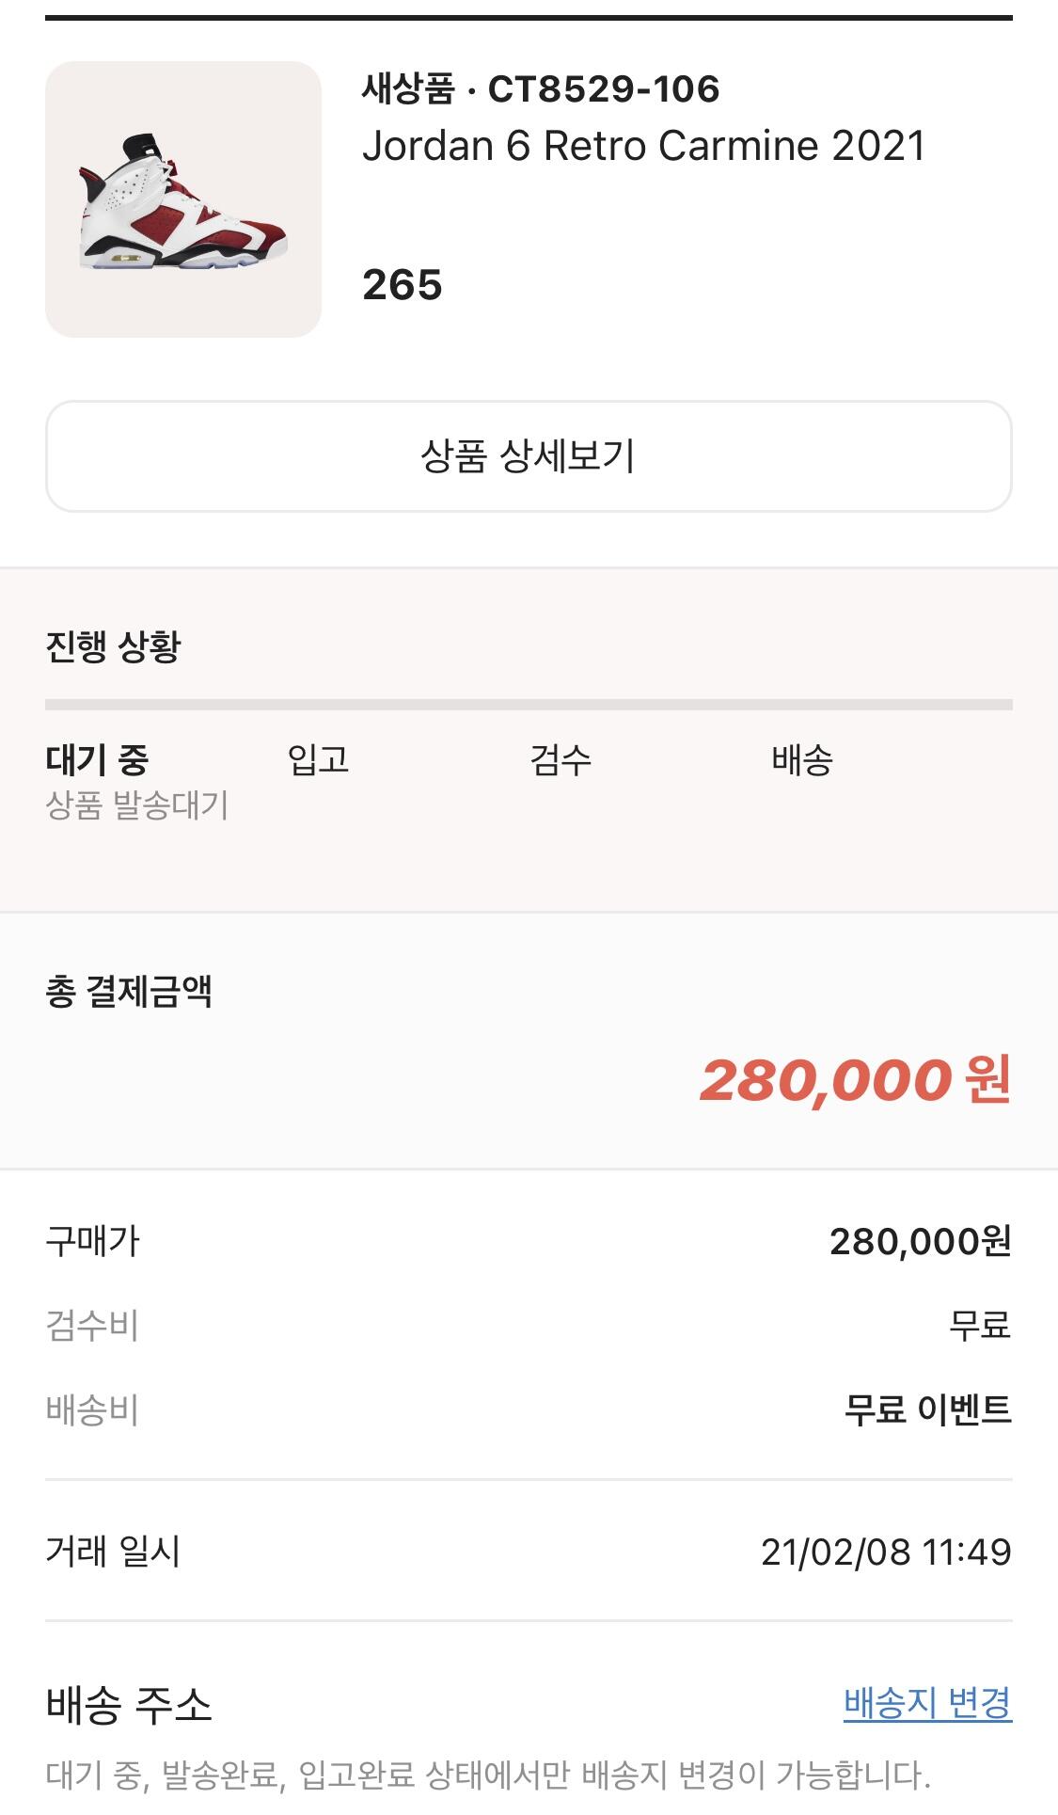Viewport: 1058px width, 1815px height.
Task: Tap the 배송 주소 section heading
Action: tap(129, 1704)
